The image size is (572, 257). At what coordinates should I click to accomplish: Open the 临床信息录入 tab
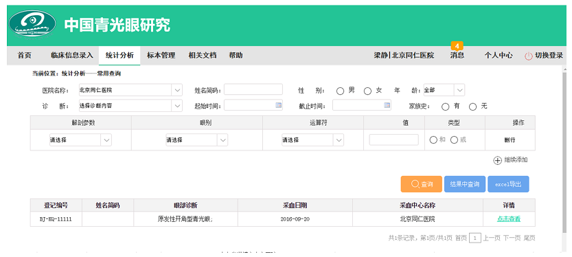pos(72,56)
